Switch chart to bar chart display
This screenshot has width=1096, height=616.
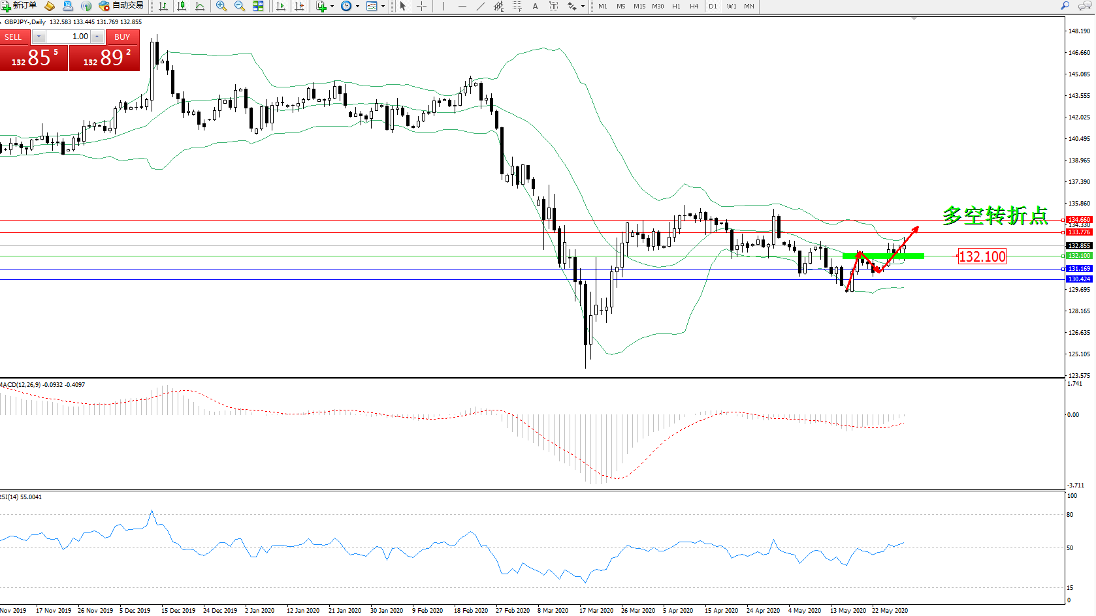(x=163, y=7)
